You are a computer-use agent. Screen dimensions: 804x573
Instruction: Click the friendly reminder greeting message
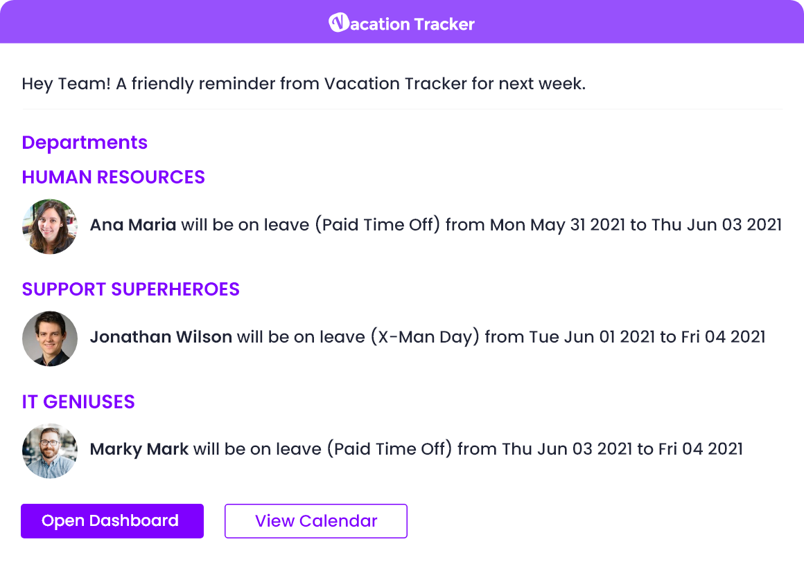pos(304,84)
